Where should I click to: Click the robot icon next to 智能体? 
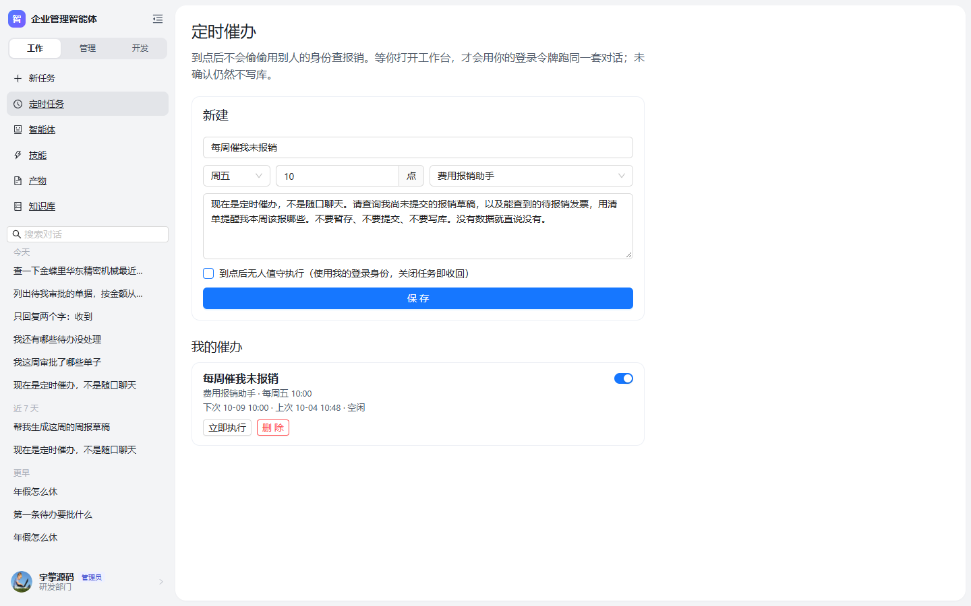18,129
